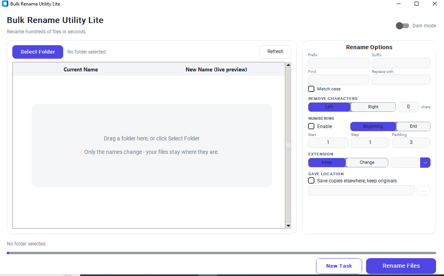Click the file list scrollbar down arrow
444x276 pixels.
click(x=288, y=226)
